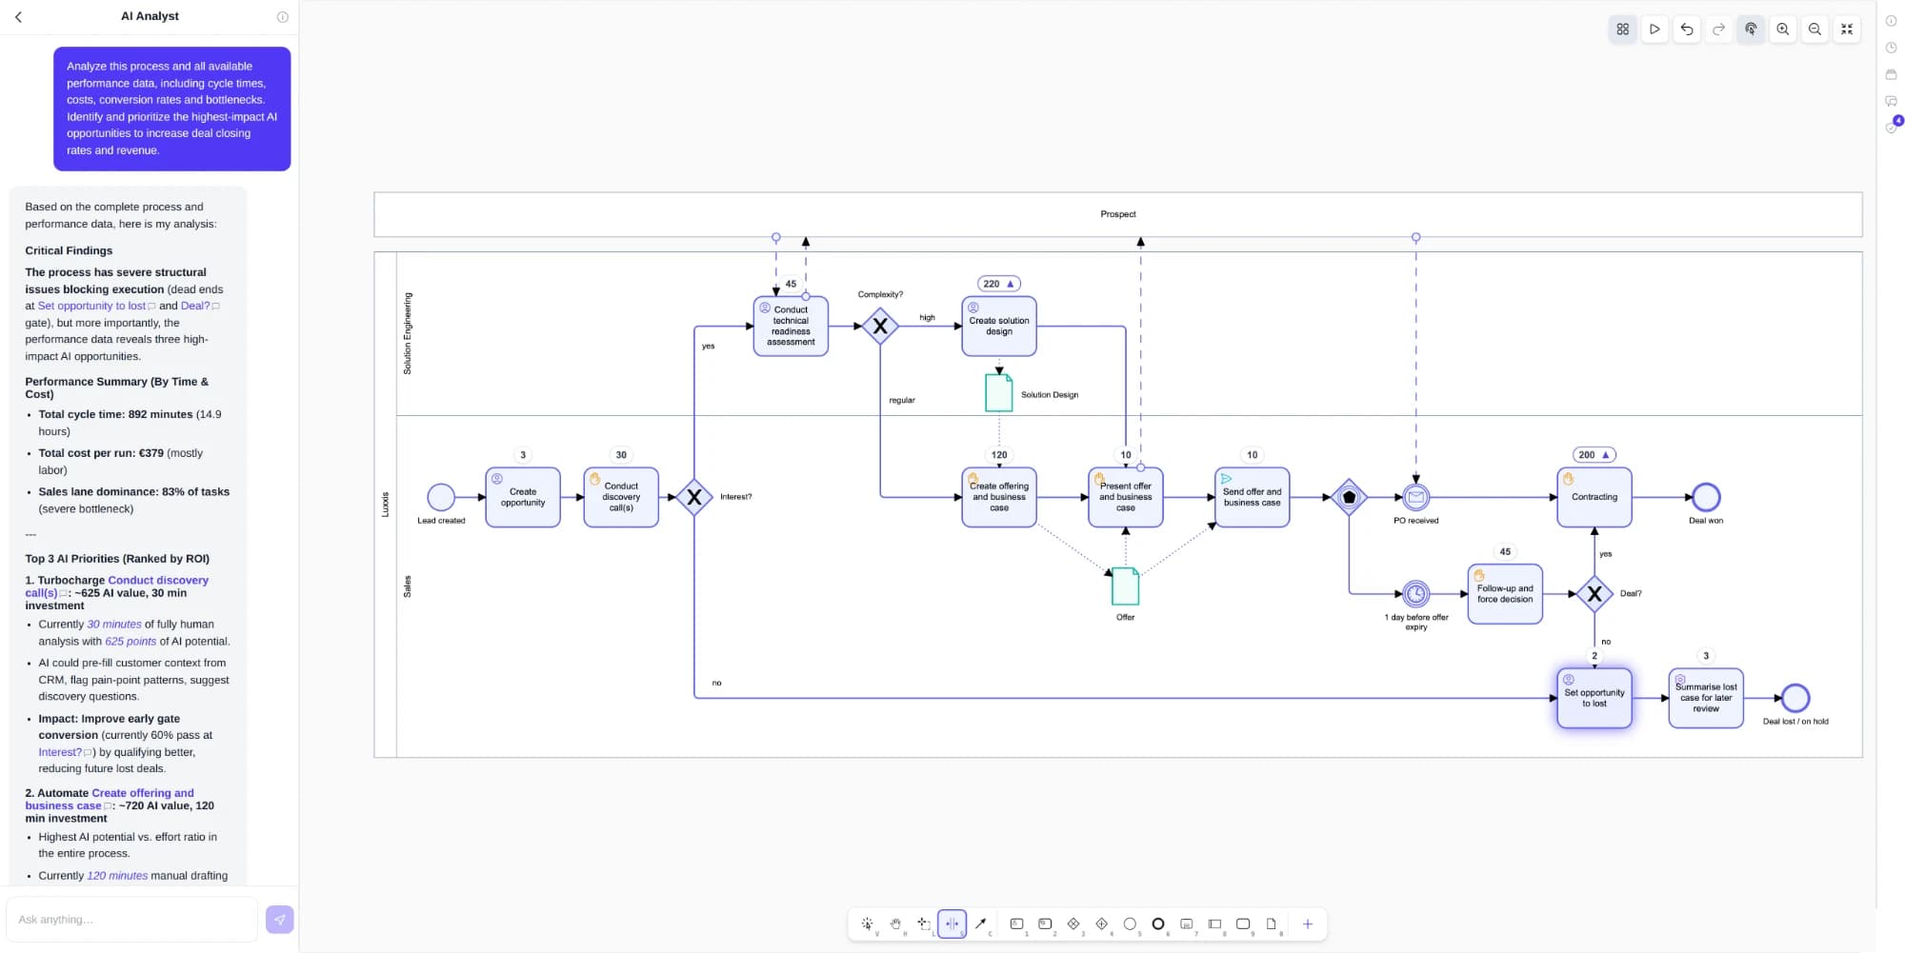Add a data object document shape from toolbar
This screenshot has height=953, width=1905.
[1271, 923]
